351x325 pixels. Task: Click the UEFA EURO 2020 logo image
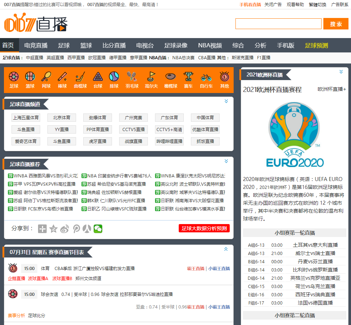[x=295, y=135]
